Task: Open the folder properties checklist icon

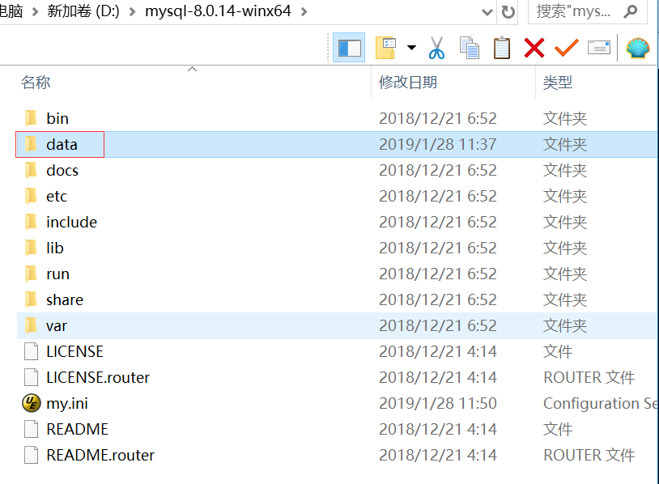Action: (x=386, y=48)
